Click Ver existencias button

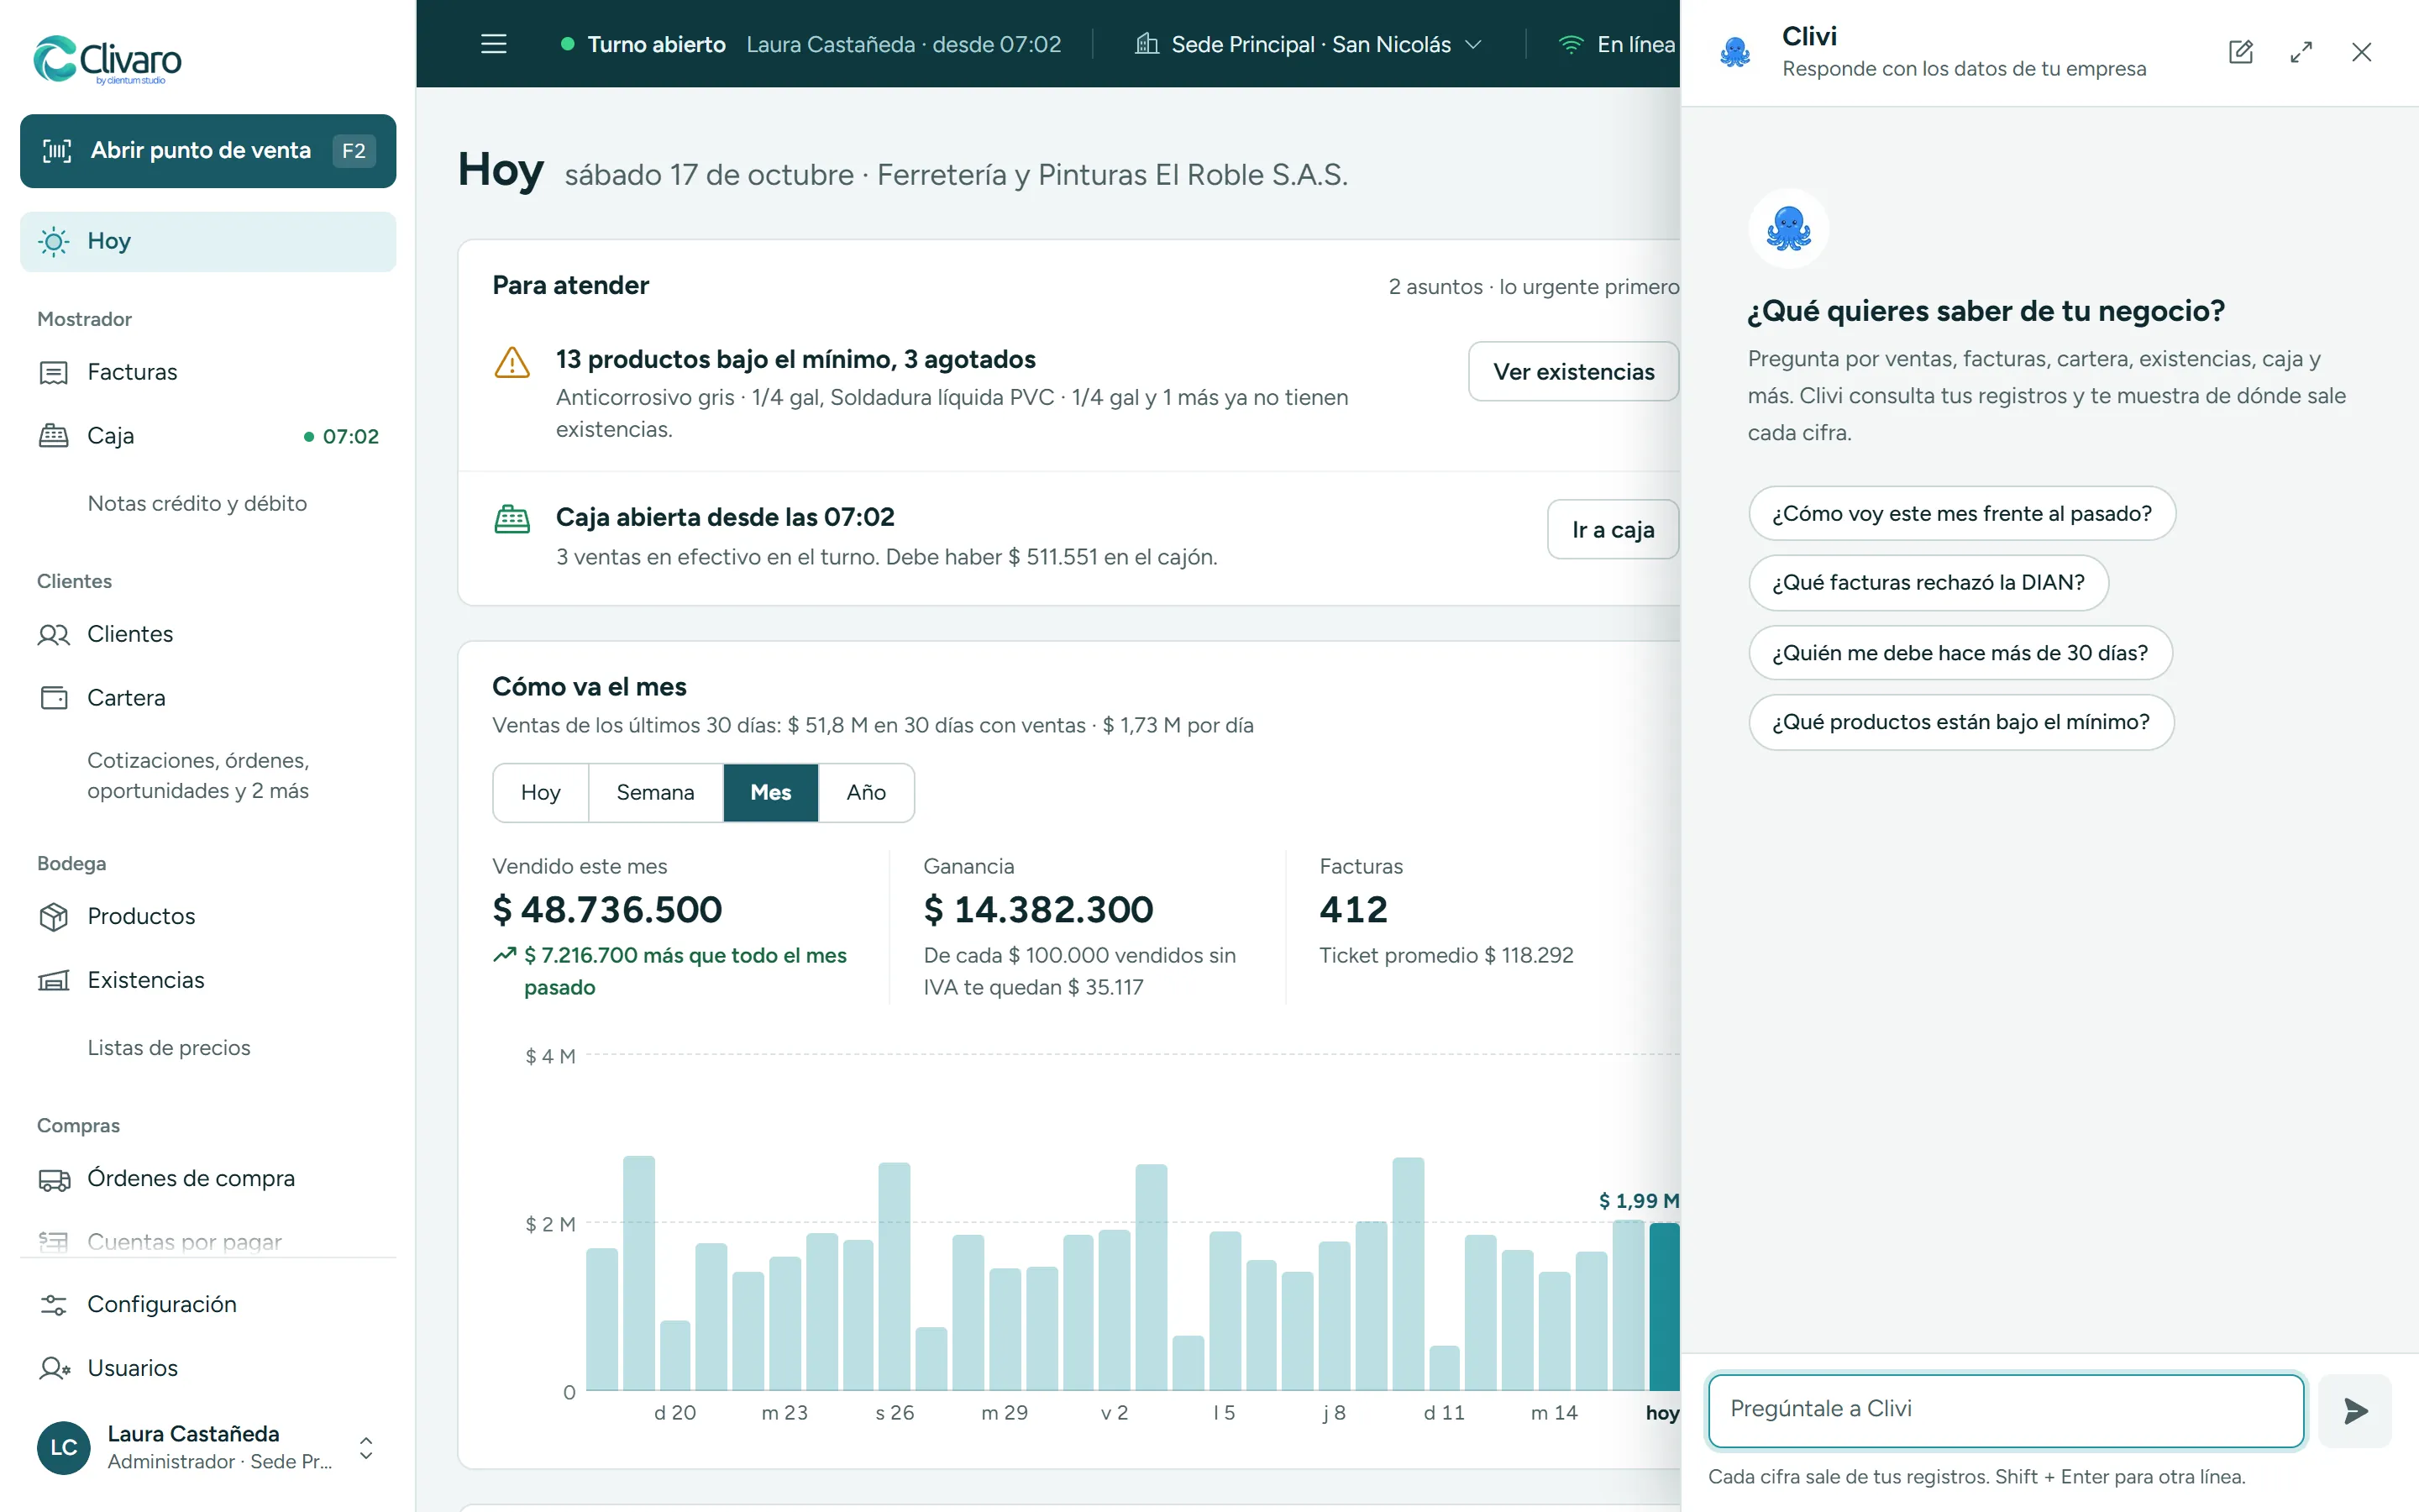click(x=1573, y=372)
